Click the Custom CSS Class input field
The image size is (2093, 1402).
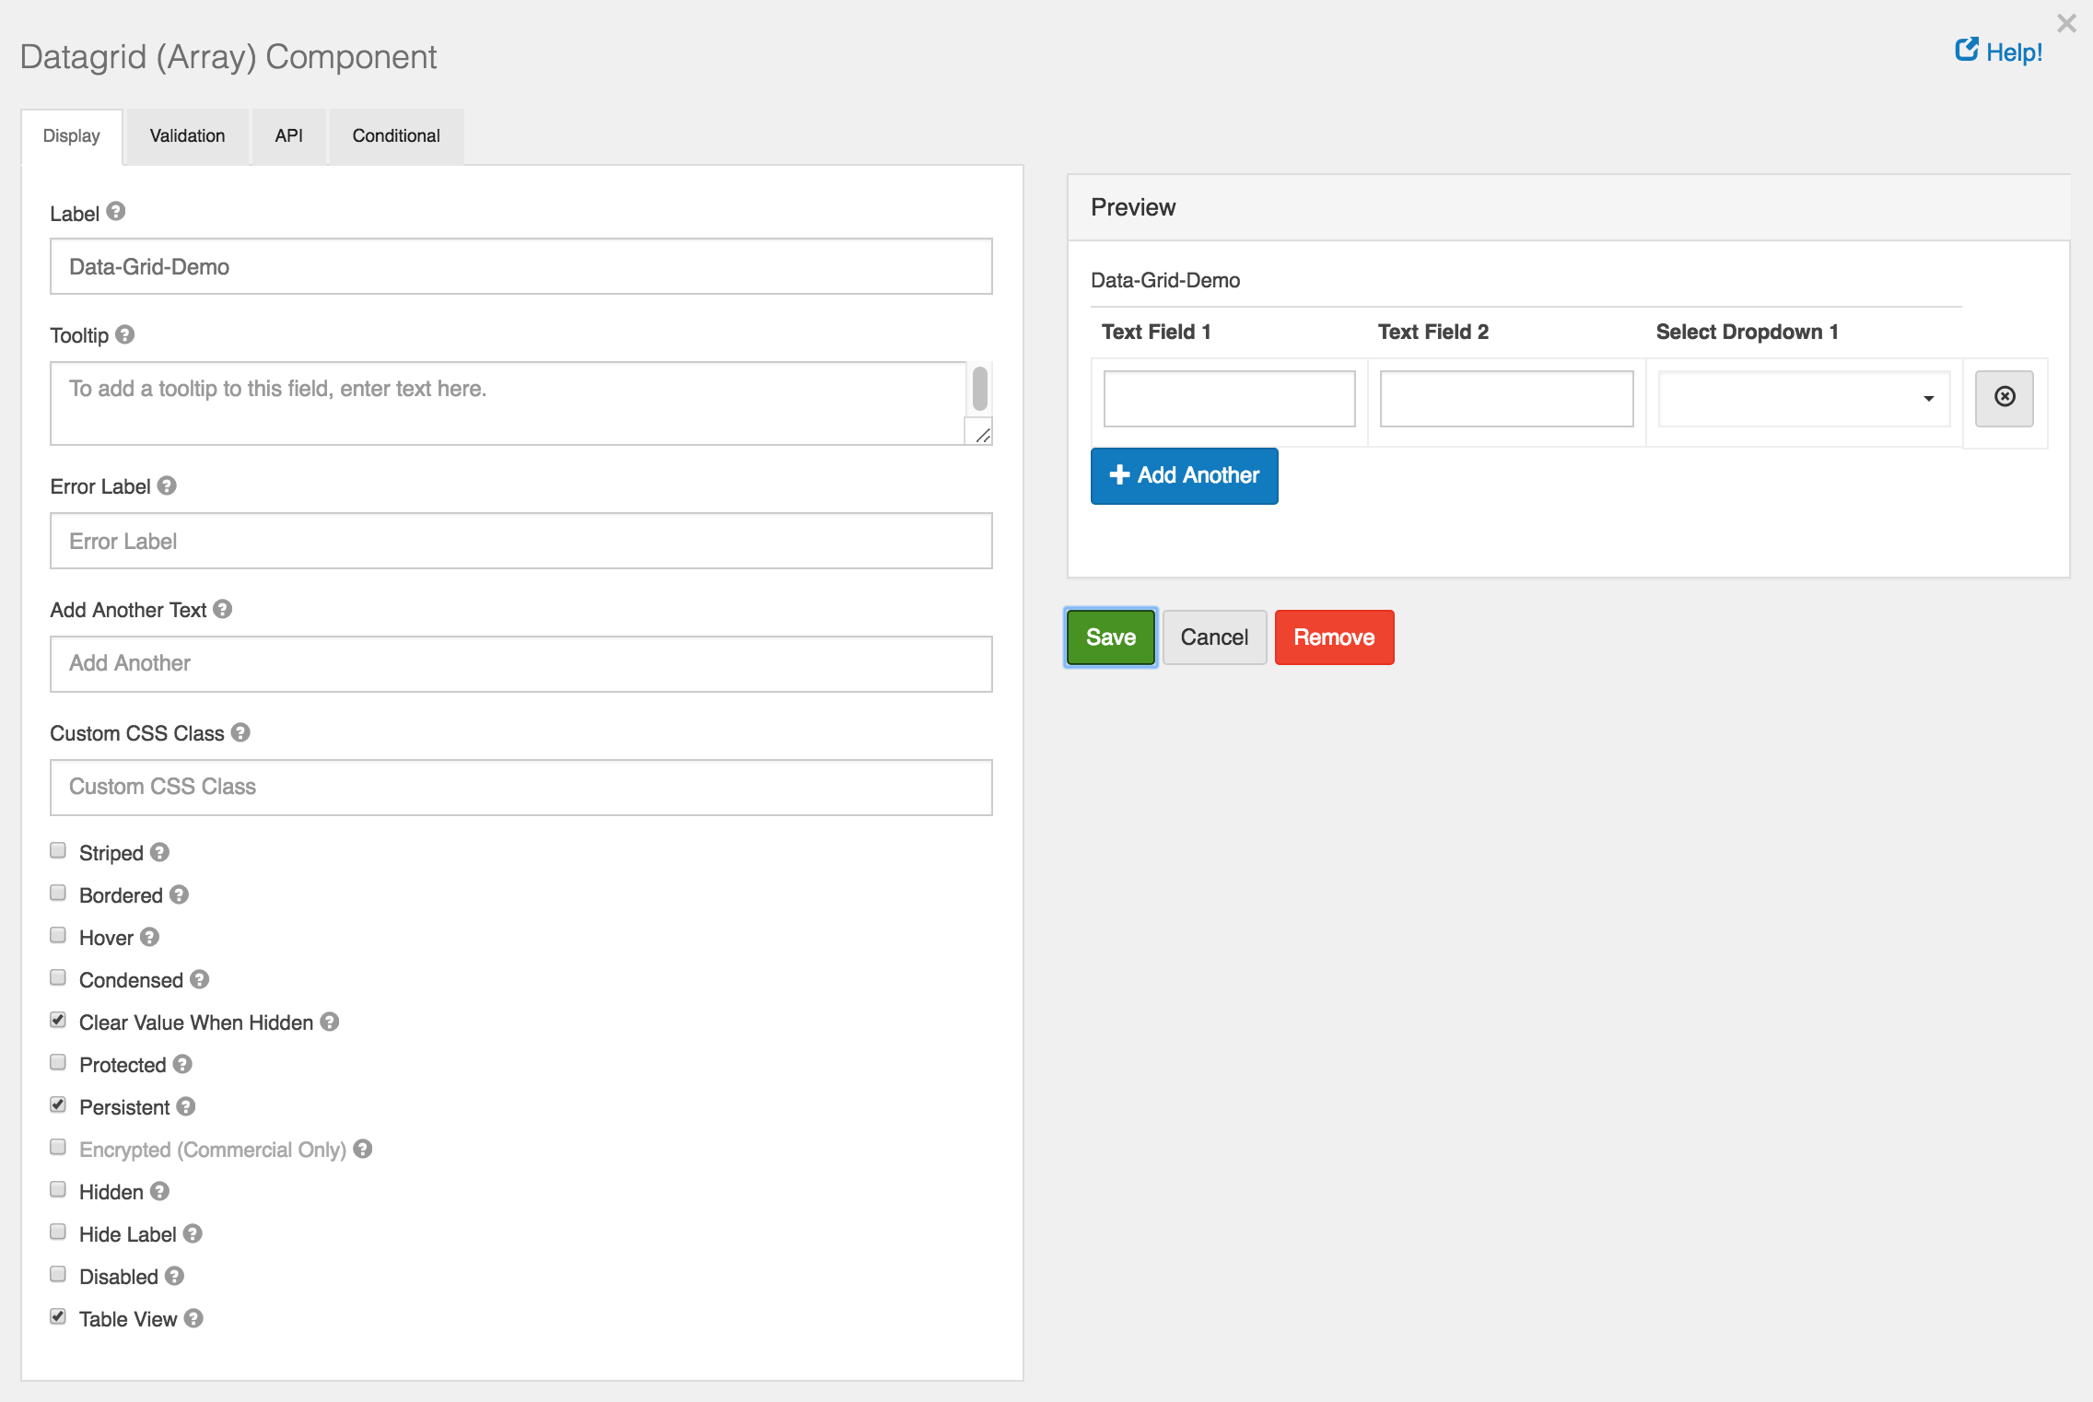coord(520,786)
